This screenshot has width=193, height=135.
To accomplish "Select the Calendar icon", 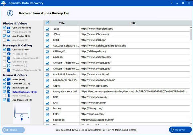I will [x=9, y=84].
